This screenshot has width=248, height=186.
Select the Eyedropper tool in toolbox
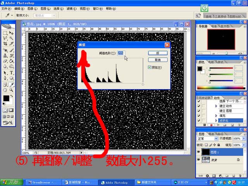tap(11, 84)
